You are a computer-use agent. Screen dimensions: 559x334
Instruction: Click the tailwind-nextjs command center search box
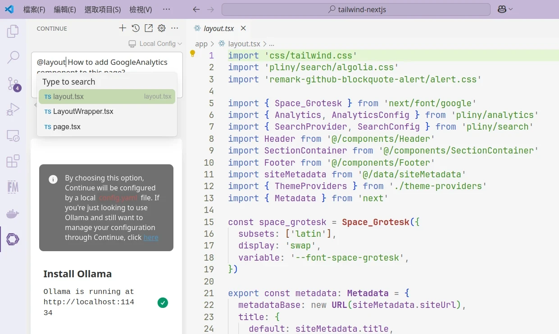pyautogui.click(x=356, y=9)
